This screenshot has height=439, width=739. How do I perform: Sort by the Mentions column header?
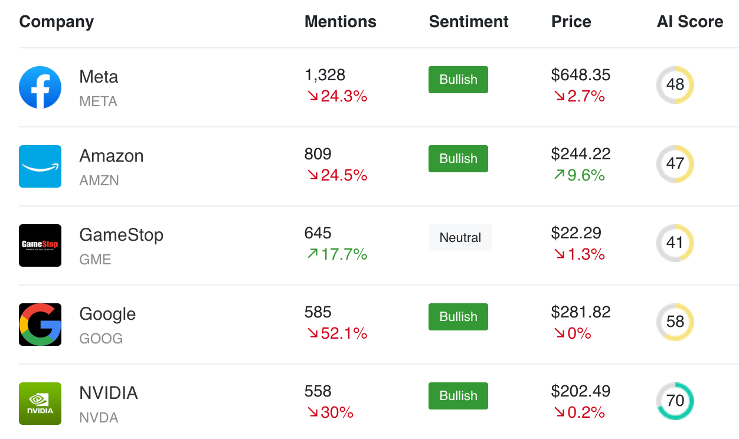(x=340, y=22)
